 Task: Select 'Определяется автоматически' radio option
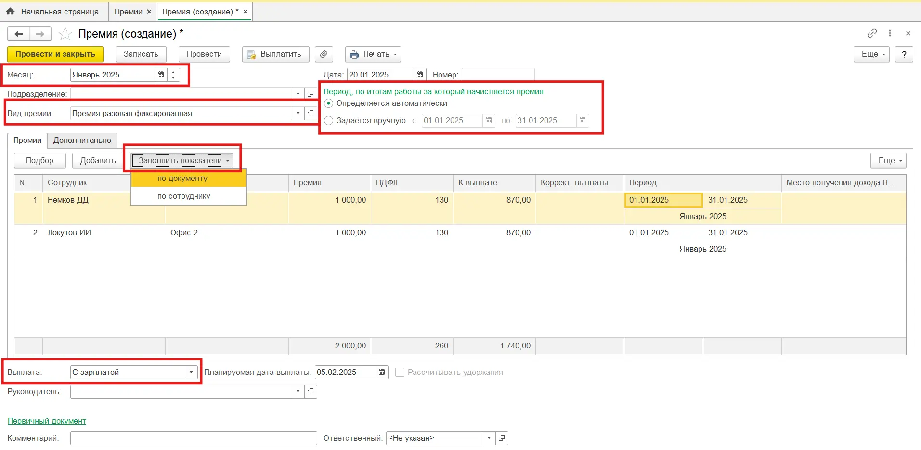(x=329, y=103)
